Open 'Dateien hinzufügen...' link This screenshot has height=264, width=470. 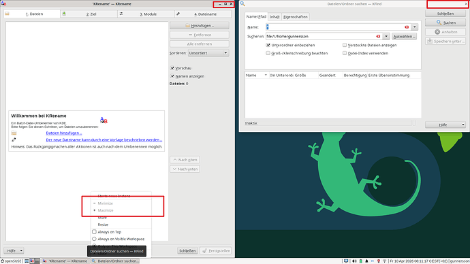(64, 133)
